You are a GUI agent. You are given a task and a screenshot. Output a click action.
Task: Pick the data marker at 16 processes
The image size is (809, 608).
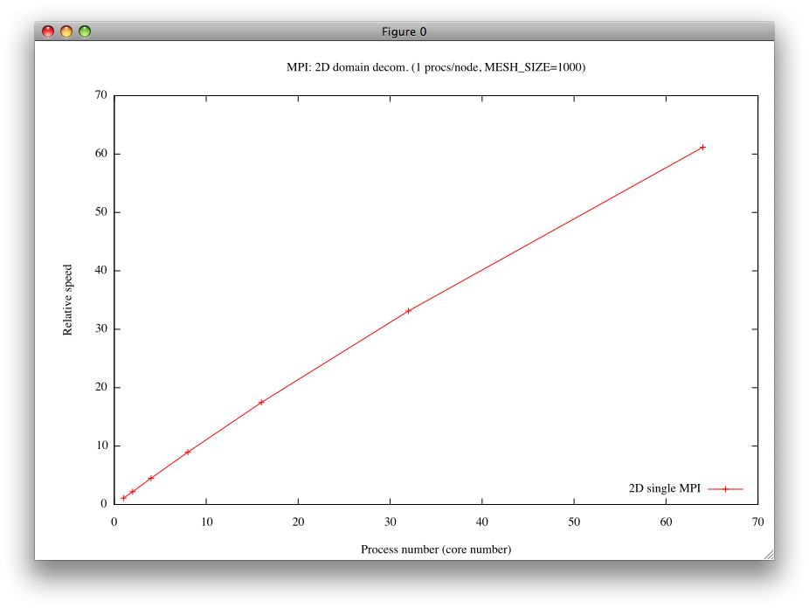pyautogui.click(x=261, y=402)
